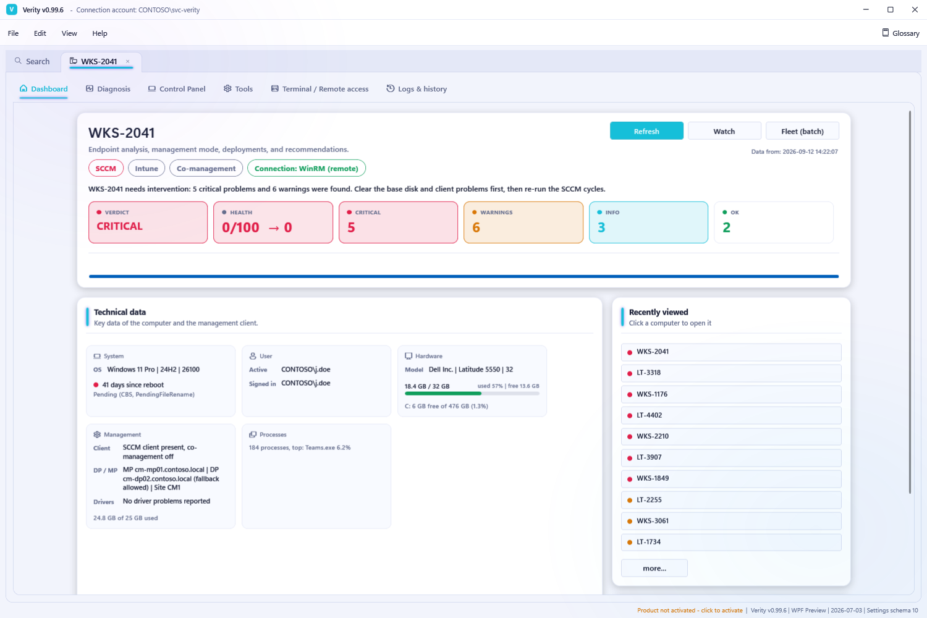
Task: Click the Verdict CRITICAL card
Action: [148, 222]
